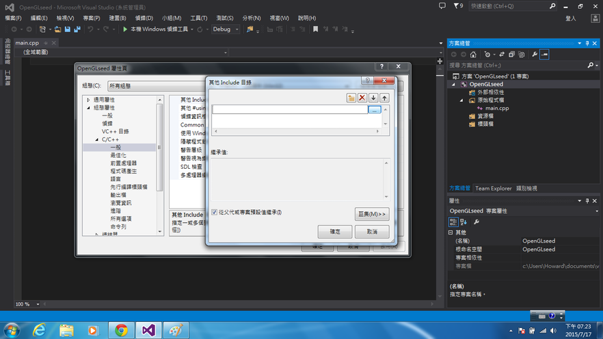Click the volume speaker icon in system tray
Viewport: 603px width, 339px height.
click(x=553, y=331)
